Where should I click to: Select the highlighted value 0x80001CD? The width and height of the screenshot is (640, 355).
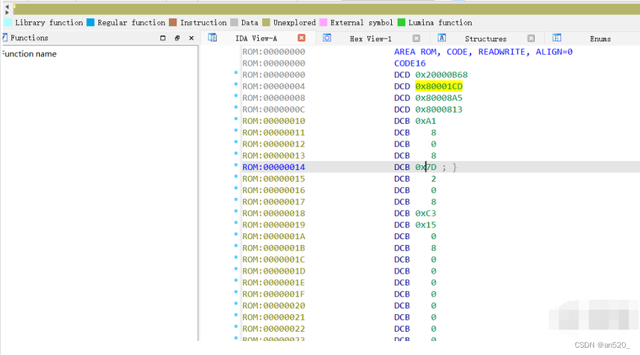point(439,86)
